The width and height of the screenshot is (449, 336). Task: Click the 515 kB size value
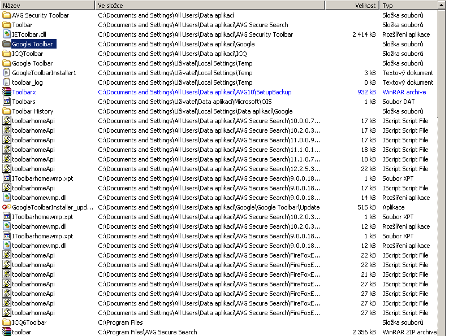click(366, 207)
